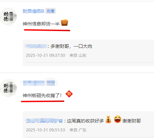Click the location label 来自 广东
Viewport: 154px width, 138px height.
(78, 130)
